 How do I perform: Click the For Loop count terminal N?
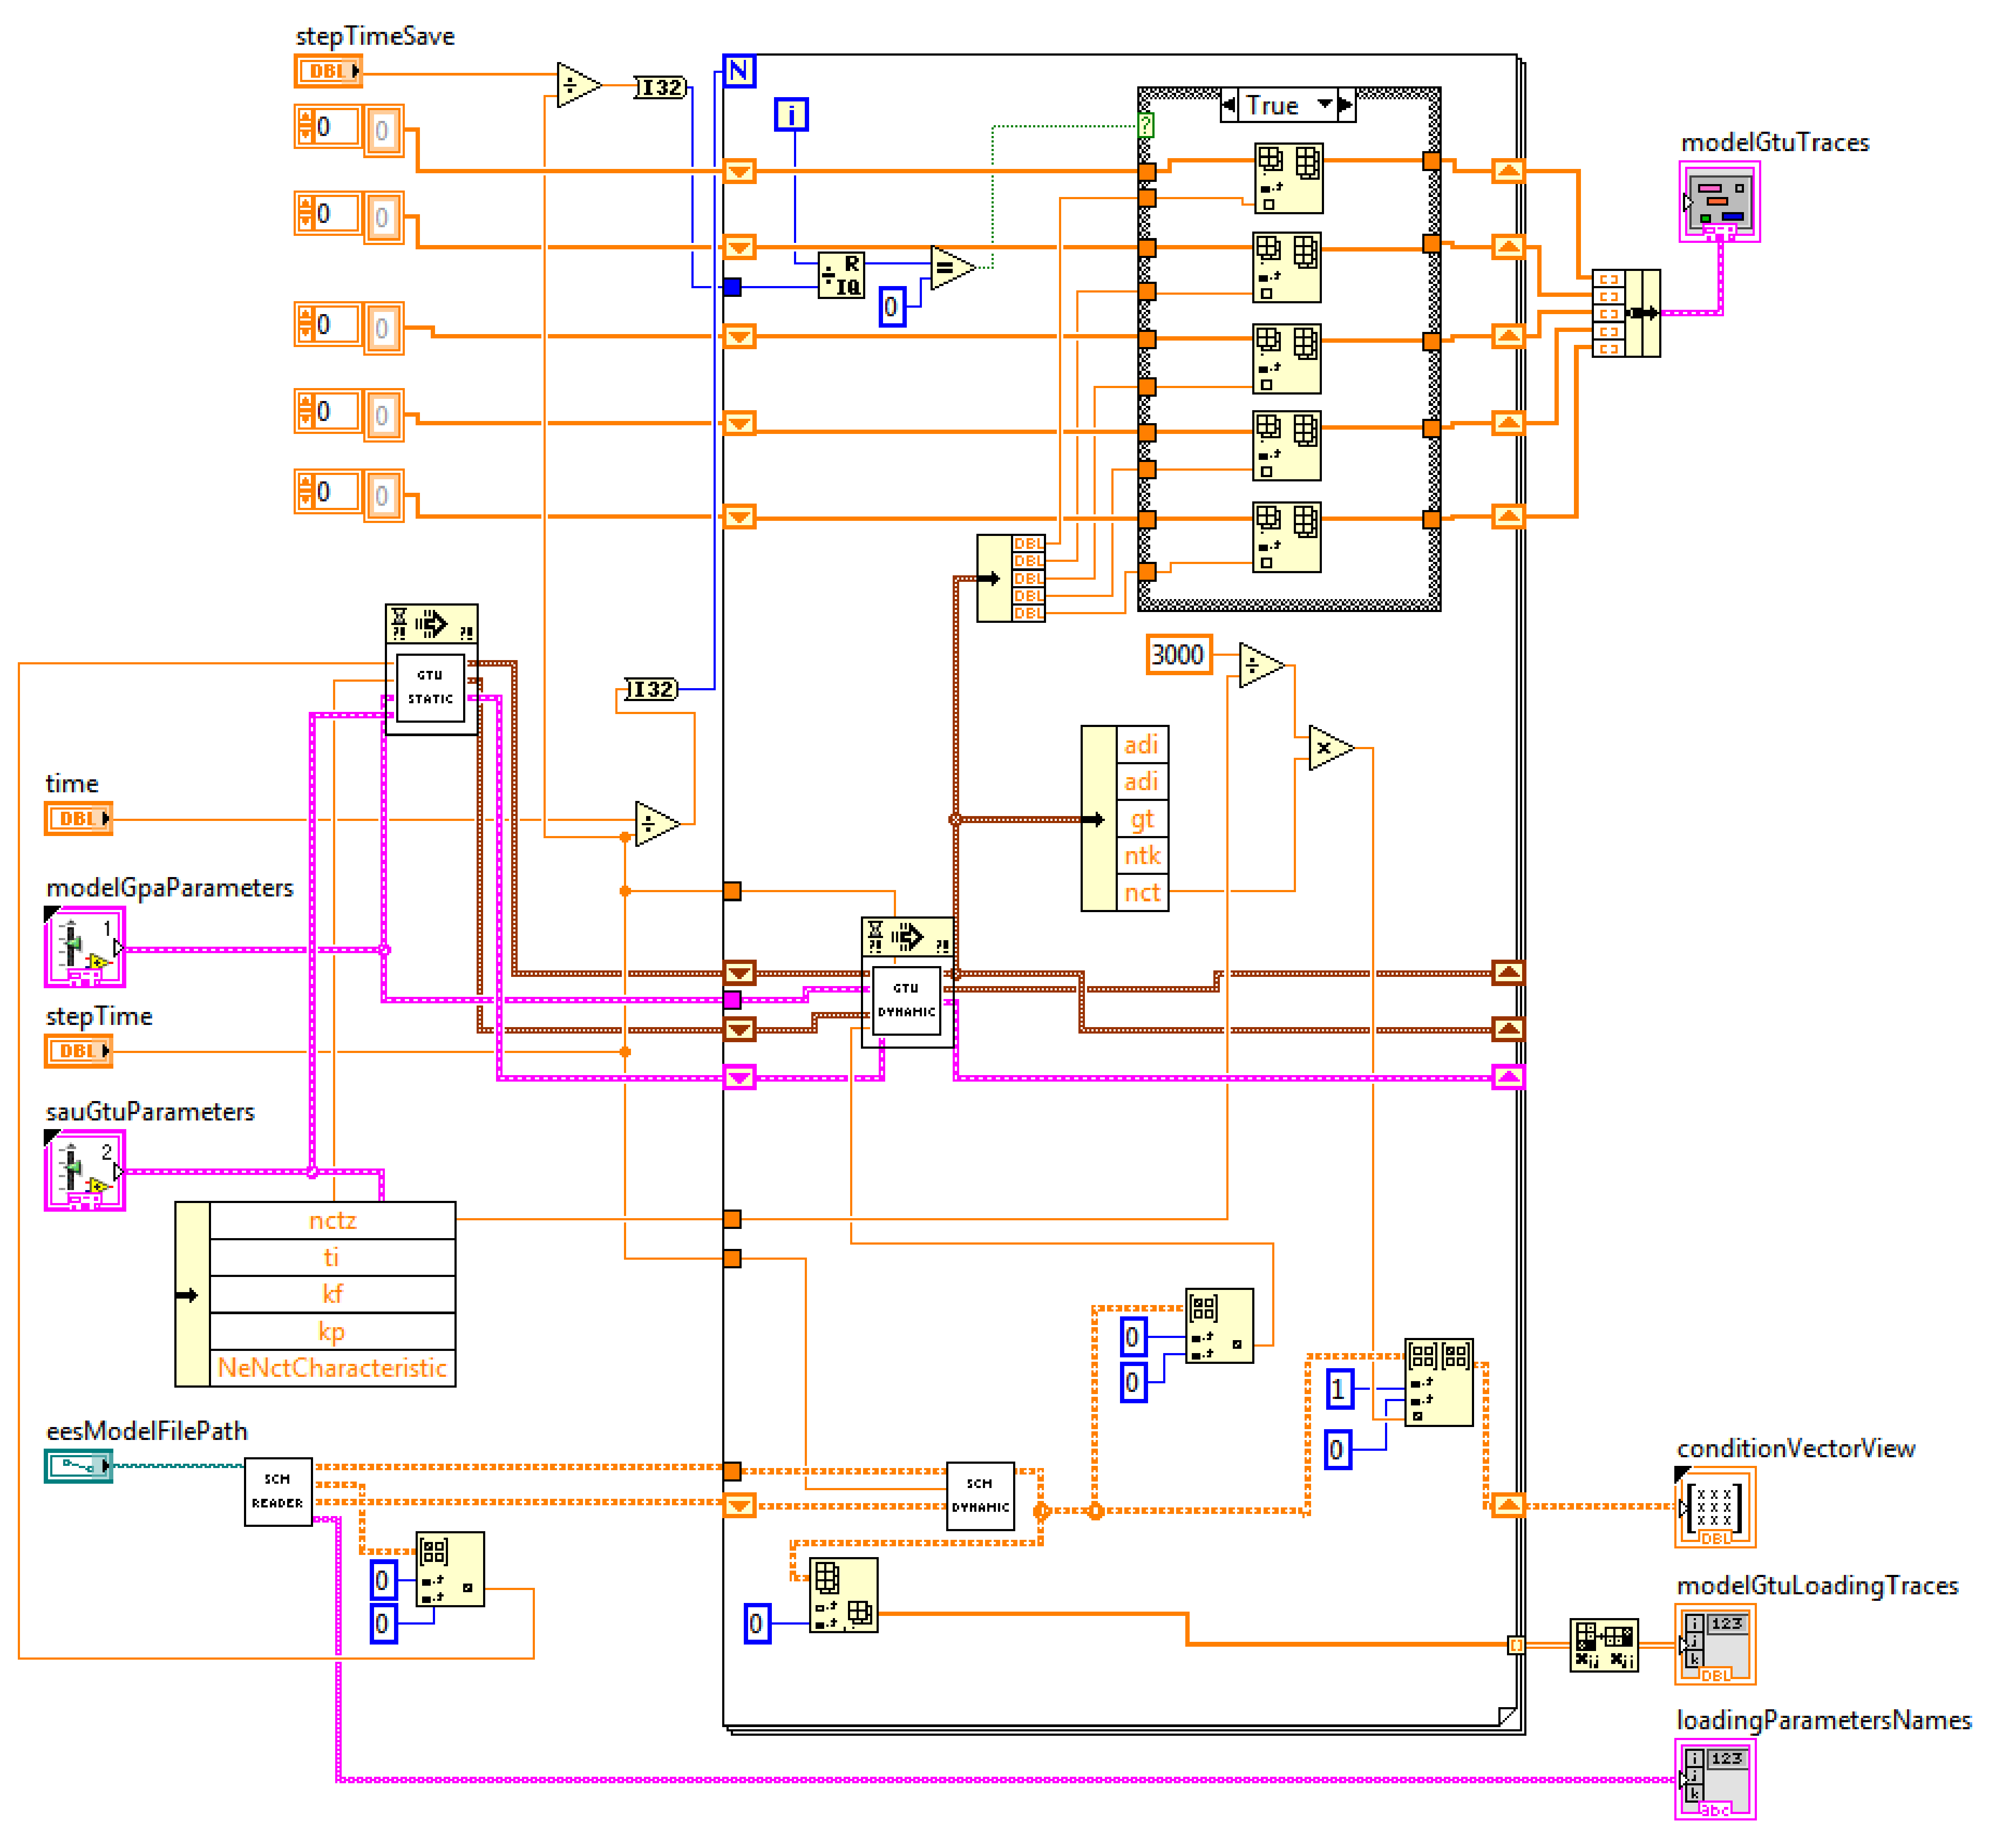(739, 71)
